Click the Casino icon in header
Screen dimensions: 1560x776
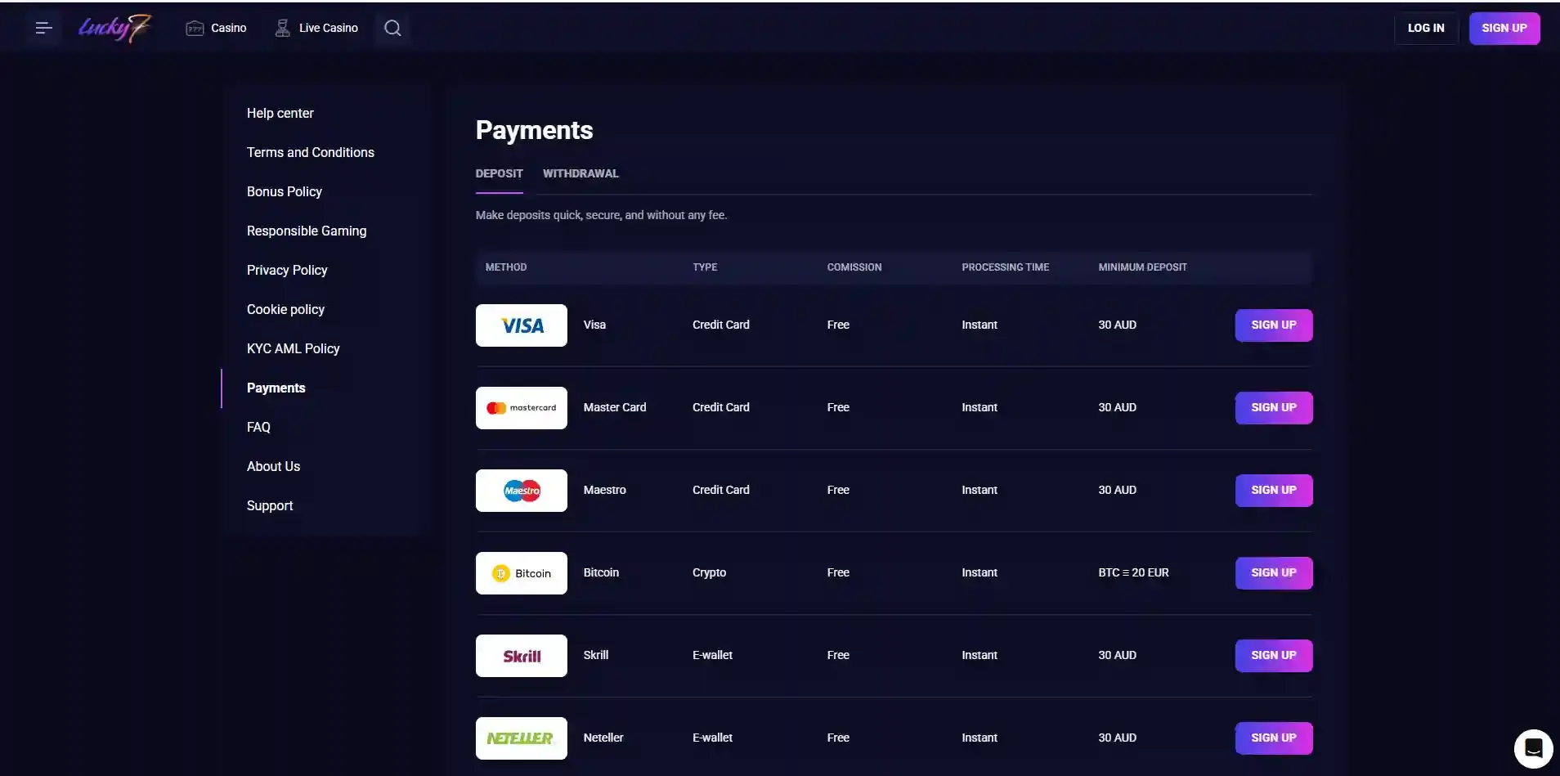pyautogui.click(x=195, y=28)
